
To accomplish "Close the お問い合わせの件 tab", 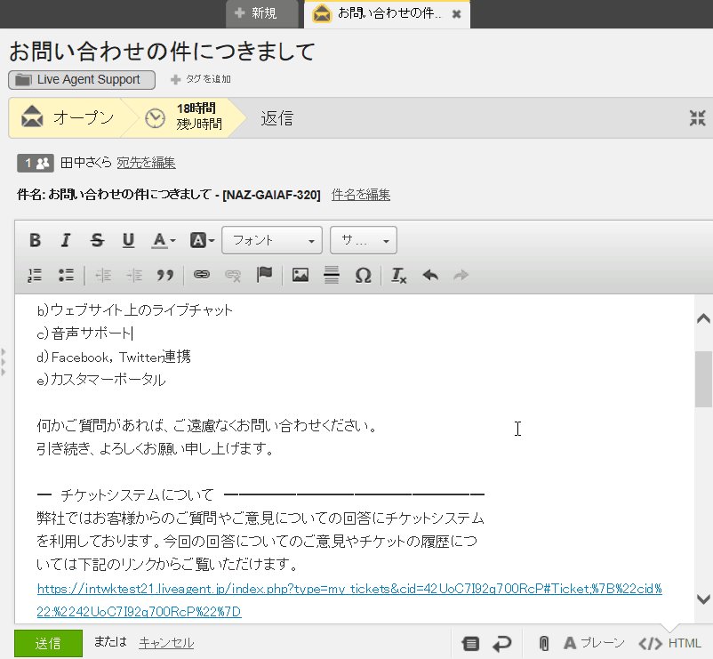I will click(457, 14).
